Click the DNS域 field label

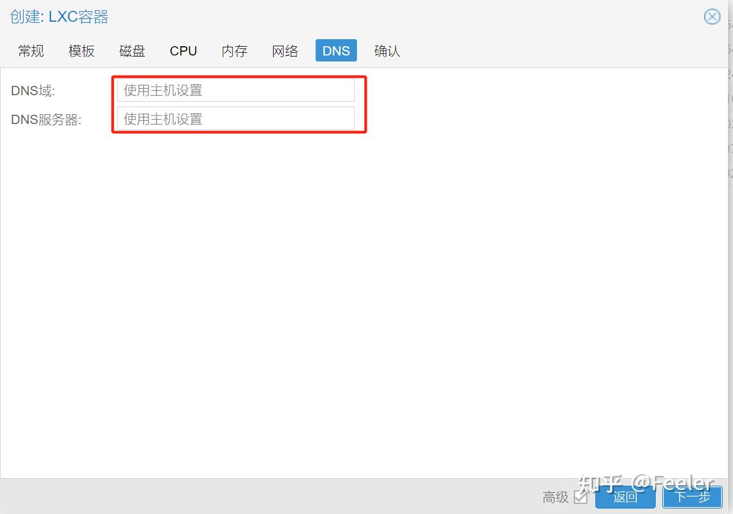(33, 90)
